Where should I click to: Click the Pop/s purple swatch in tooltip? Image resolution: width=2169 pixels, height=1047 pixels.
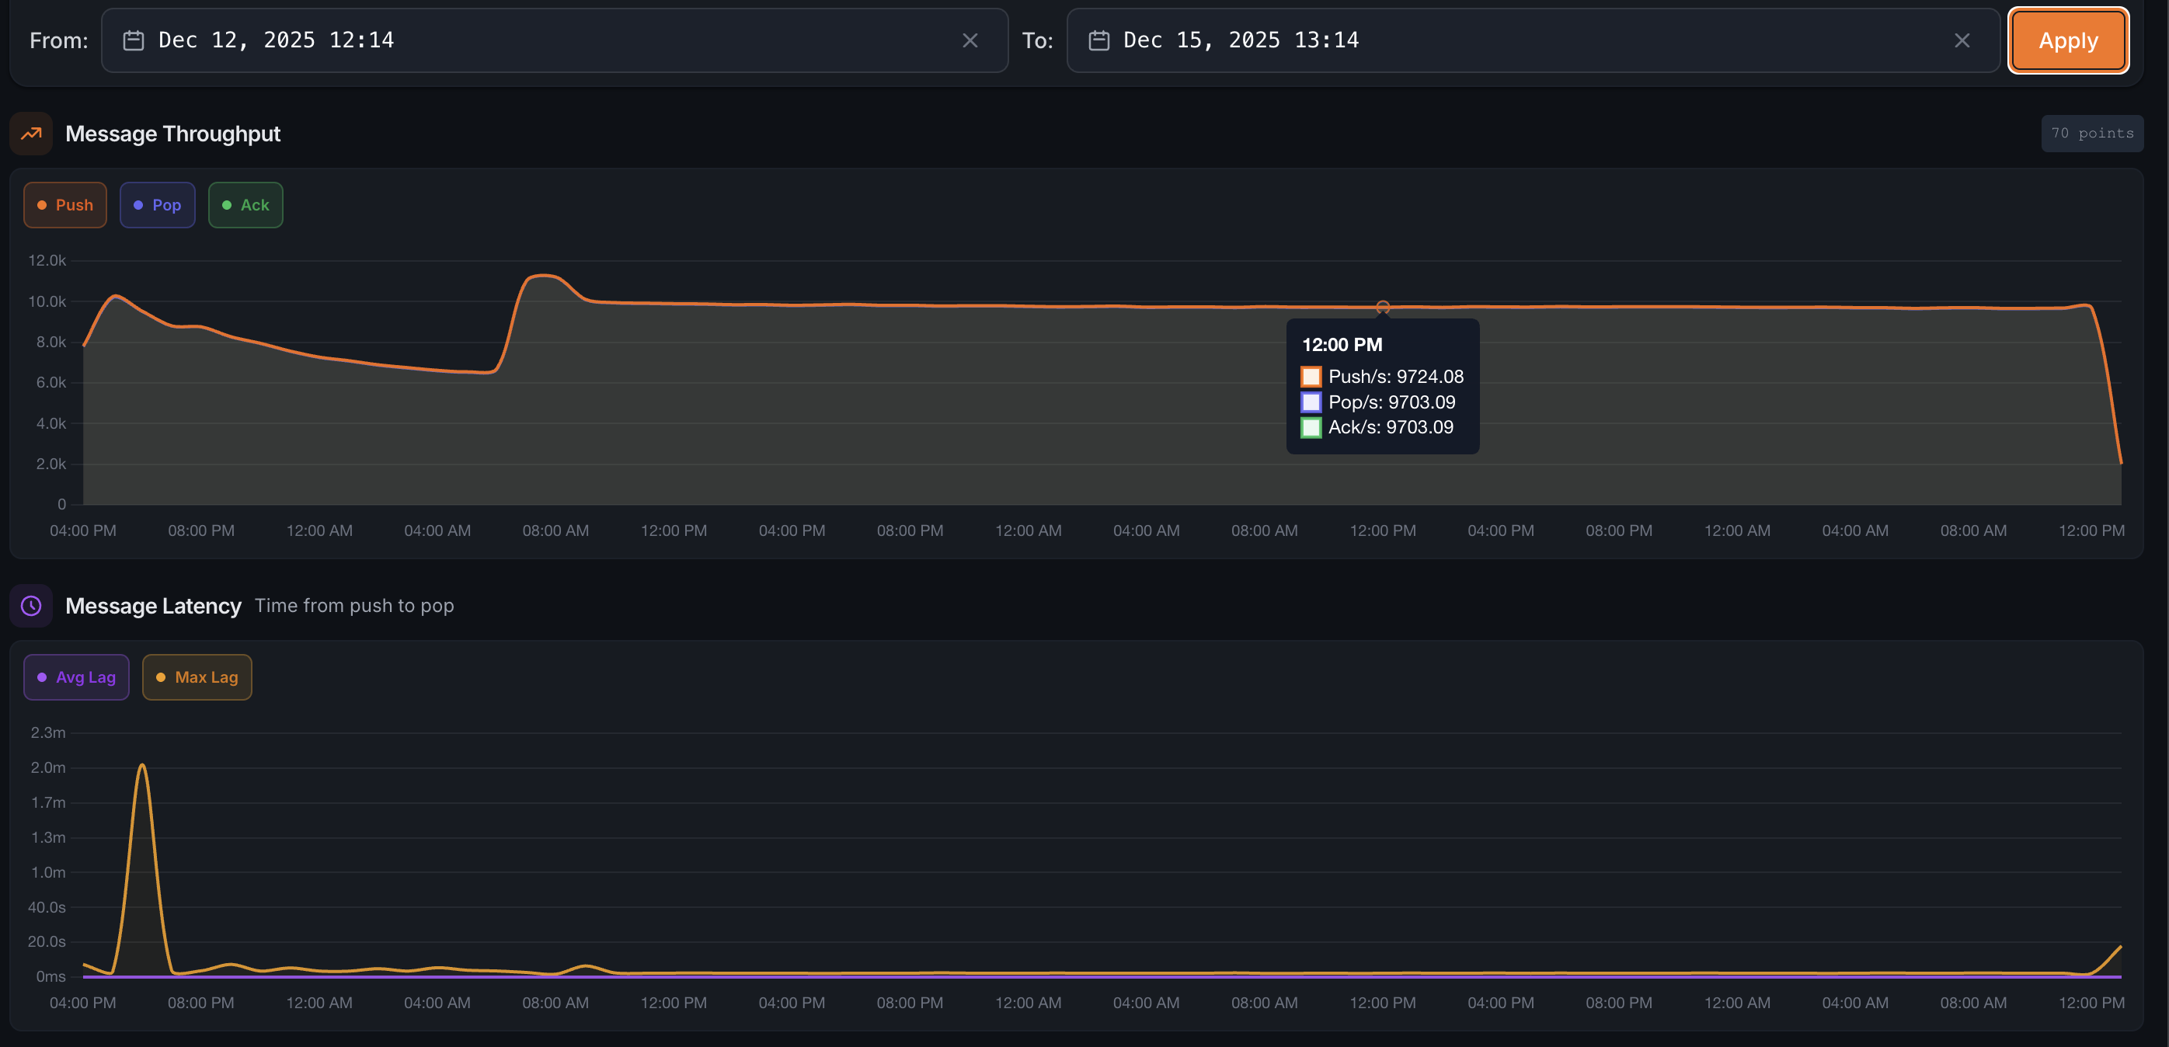1311,402
